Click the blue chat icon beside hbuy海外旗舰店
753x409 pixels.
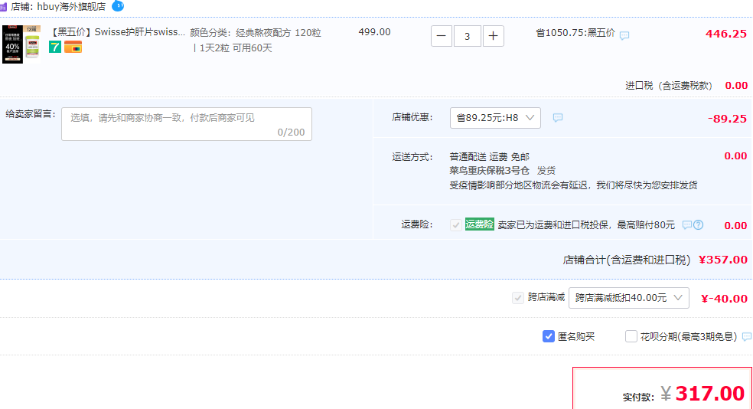[118, 6]
